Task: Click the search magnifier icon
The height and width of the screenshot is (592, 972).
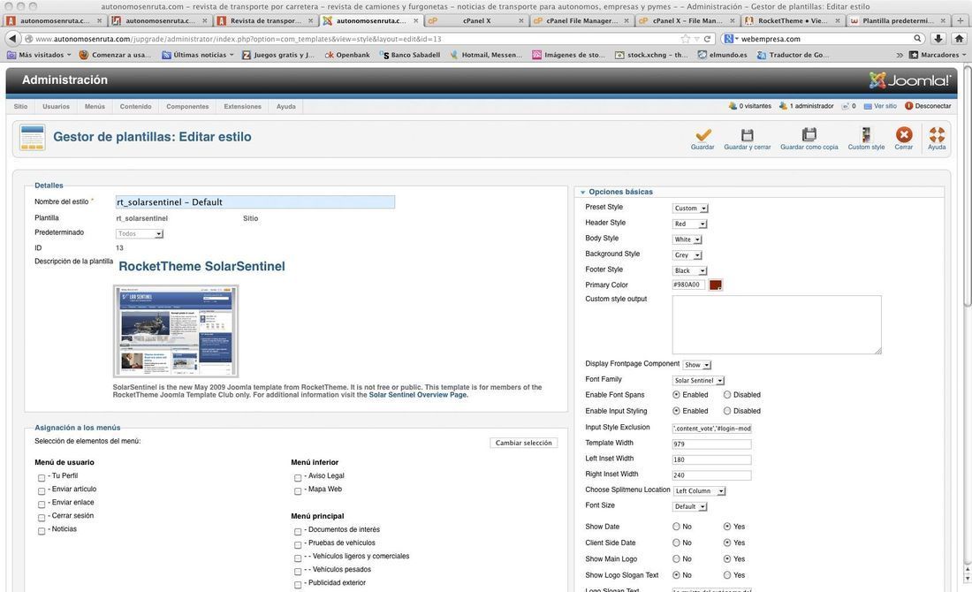Action: 917,38
